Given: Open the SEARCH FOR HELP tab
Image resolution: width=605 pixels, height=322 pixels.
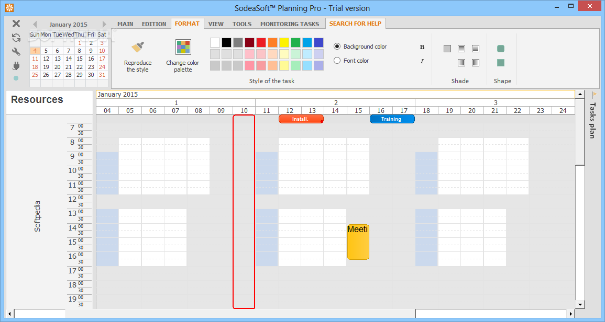Looking at the screenshot, I should [355, 24].
